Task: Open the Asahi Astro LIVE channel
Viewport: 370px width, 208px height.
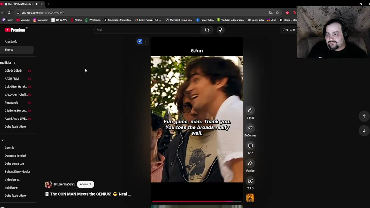Action: click(x=16, y=118)
